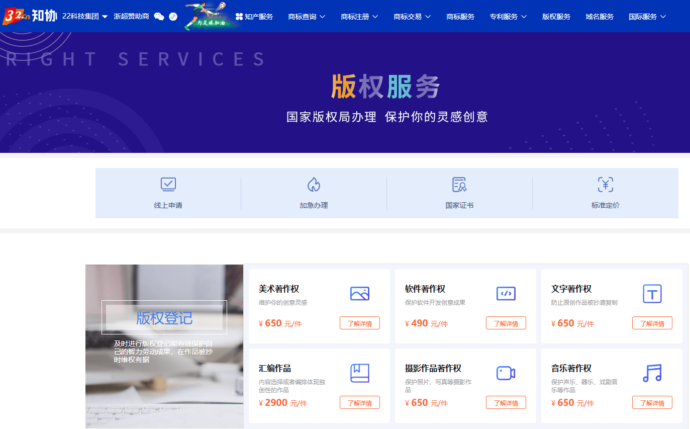Expand the 22科技集团 dropdown
690x429 pixels.
85,17
